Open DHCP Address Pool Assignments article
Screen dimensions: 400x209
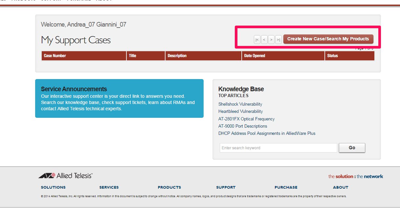click(x=267, y=134)
